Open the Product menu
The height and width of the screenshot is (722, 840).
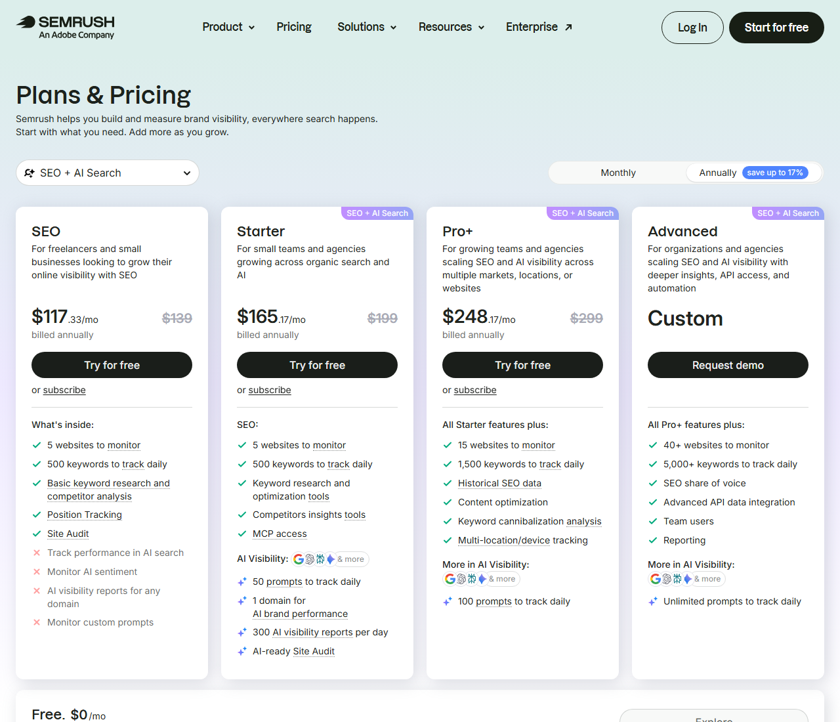[x=228, y=27]
